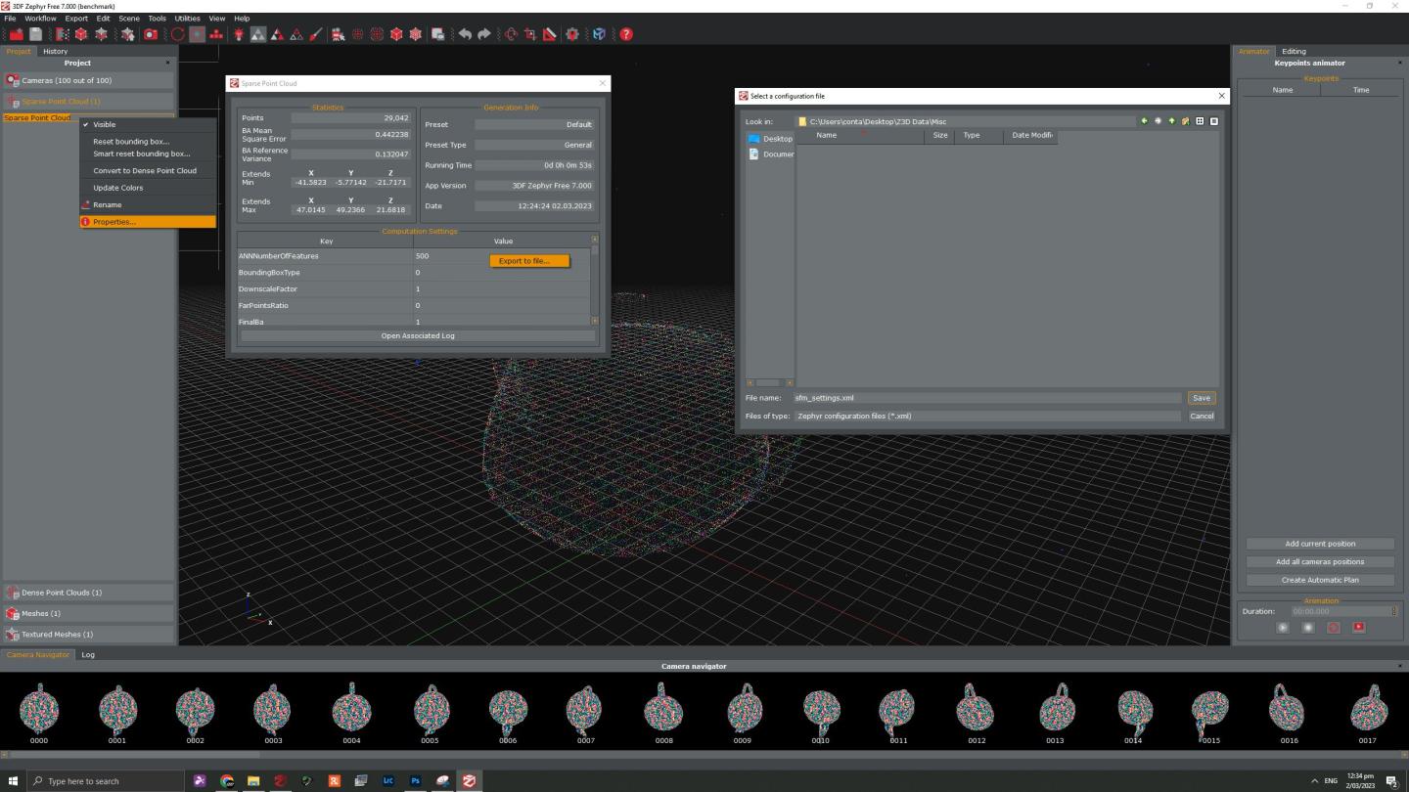1409x792 pixels.
Task: Click the Export to file button
Action: 528,261
